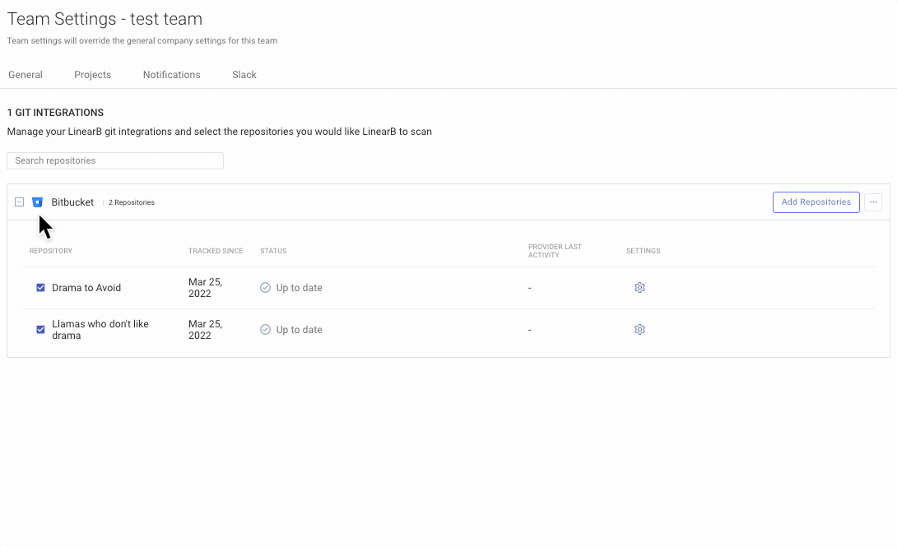Click the Bitbucket logo icon

point(38,202)
